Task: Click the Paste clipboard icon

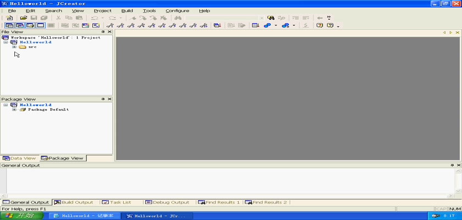Action: coord(79,18)
